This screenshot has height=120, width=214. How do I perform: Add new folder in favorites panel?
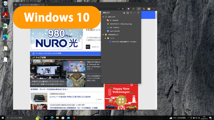click(x=128, y=13)
